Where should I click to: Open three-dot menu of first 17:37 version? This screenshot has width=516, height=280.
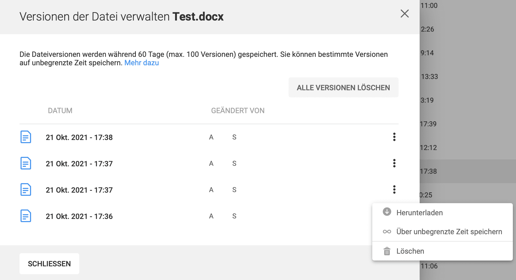tap(394, 163)
